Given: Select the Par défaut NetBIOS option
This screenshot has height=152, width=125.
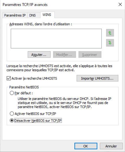Looking at the screenshot, I should click(x=12, y=93).
